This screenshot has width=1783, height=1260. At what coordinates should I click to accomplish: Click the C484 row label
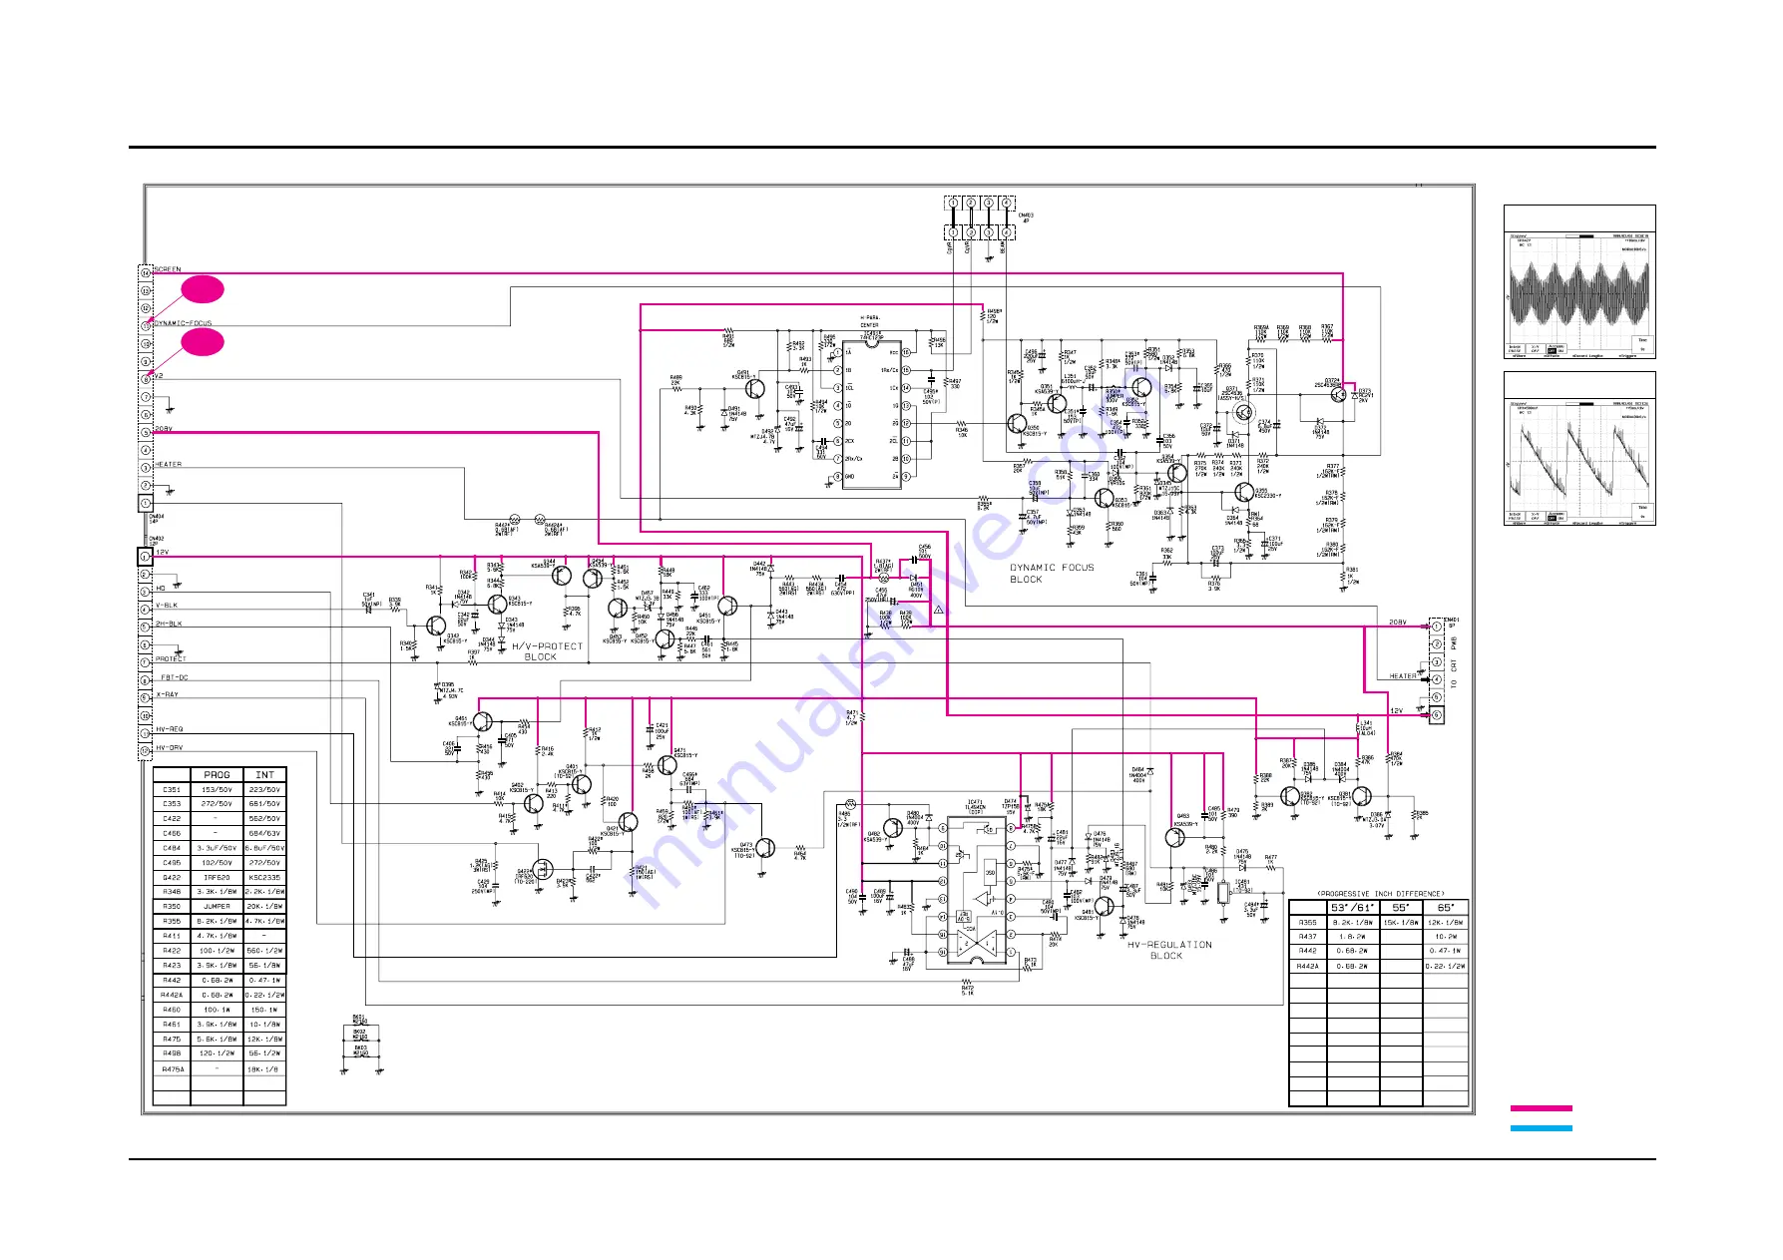click(x=172, y=848)
